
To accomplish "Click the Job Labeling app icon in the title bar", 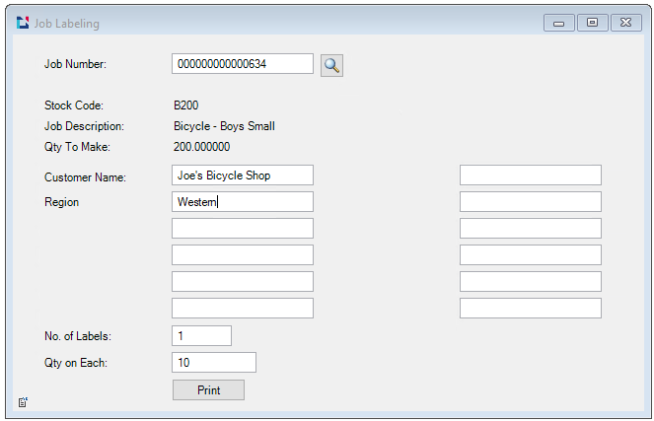I will click(23, 23).
